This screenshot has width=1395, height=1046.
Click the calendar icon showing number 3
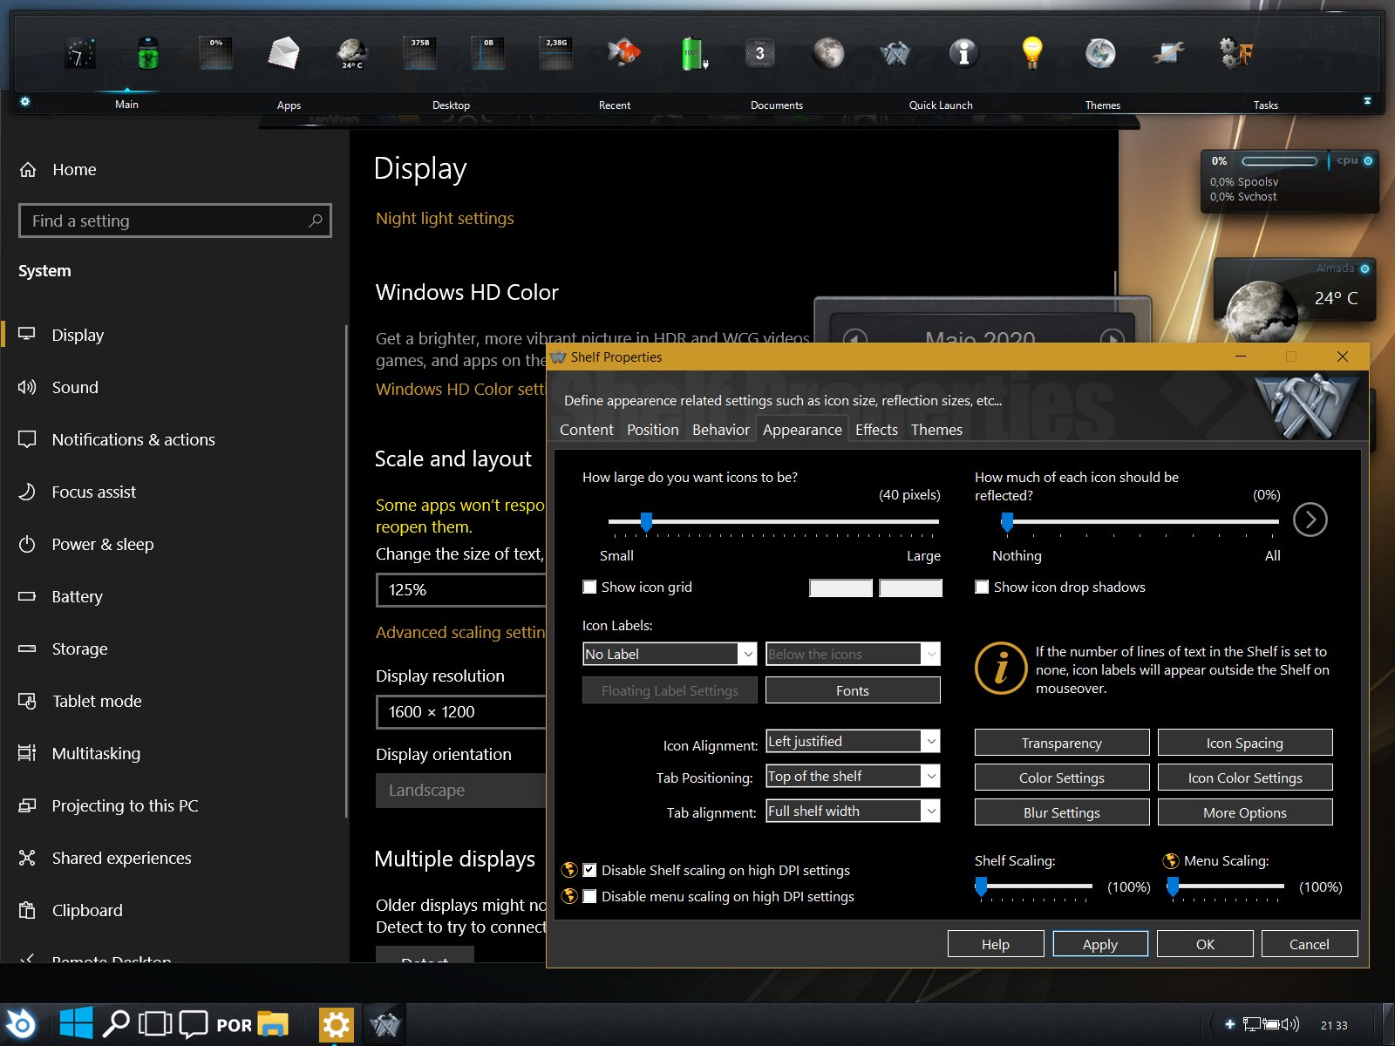[759, 53]
